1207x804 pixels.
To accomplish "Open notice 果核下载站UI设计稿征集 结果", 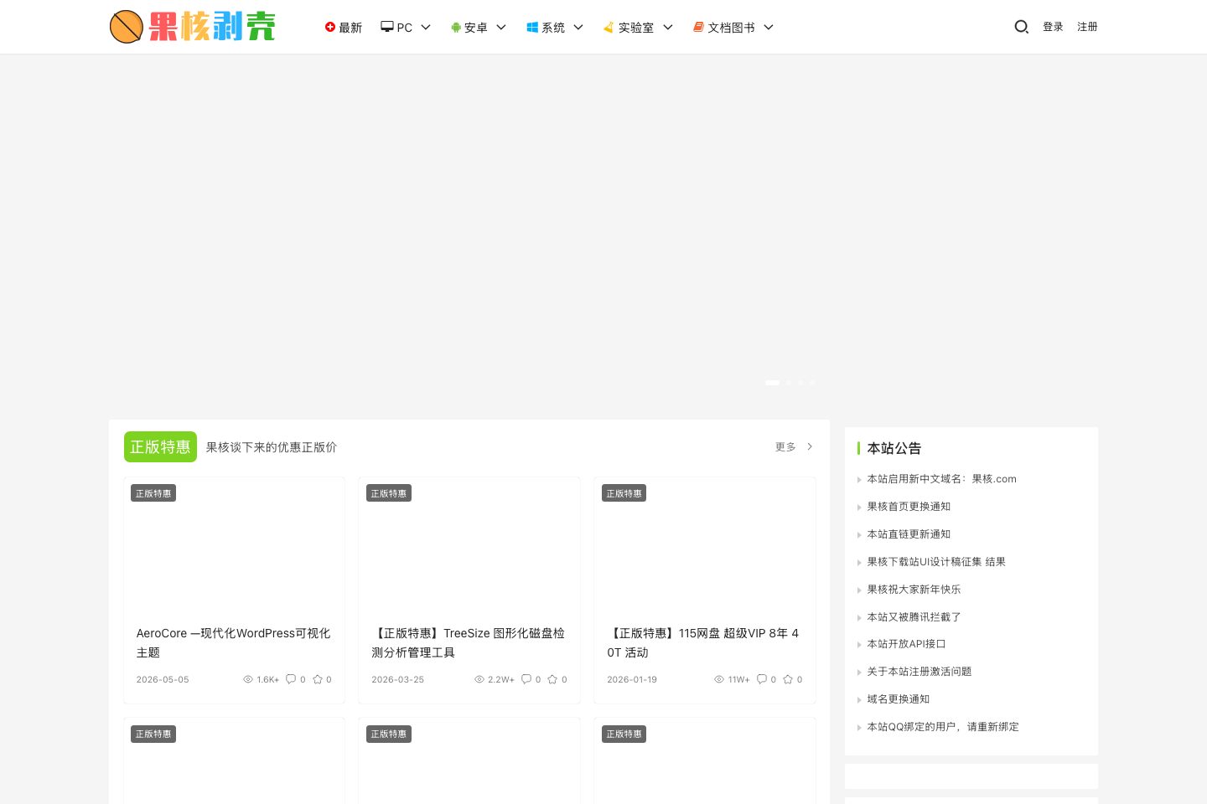I will pyautogui.click(x=936, y=562).
